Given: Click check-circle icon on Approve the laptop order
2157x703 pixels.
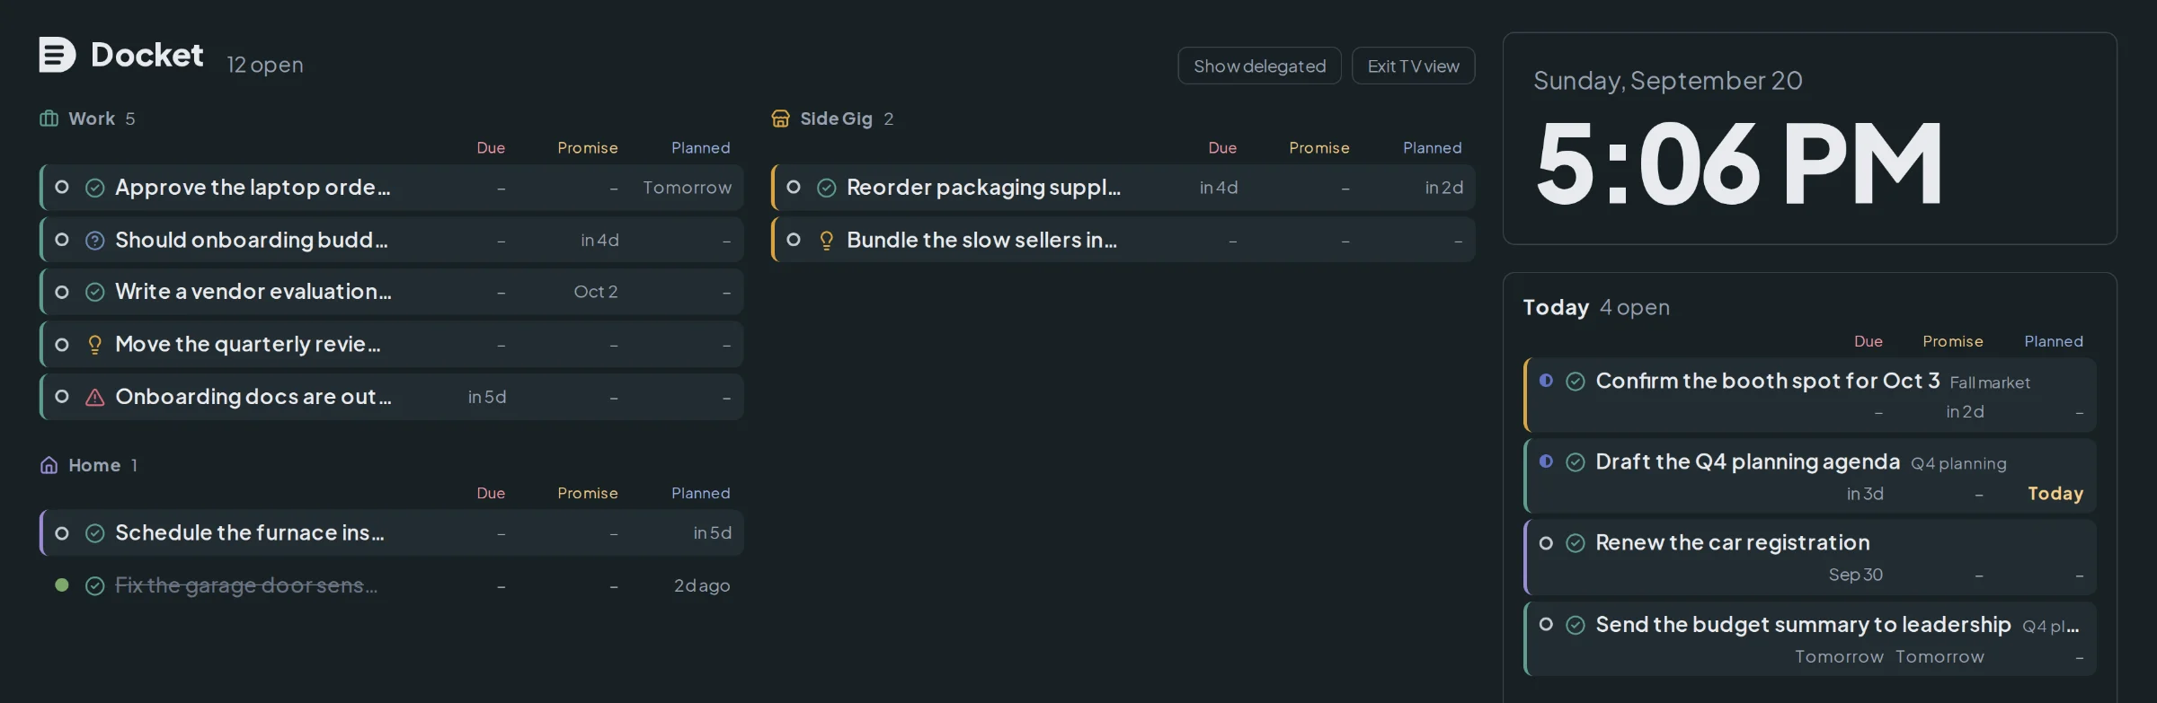Looking at the screenshot, I should pos(95,188).
